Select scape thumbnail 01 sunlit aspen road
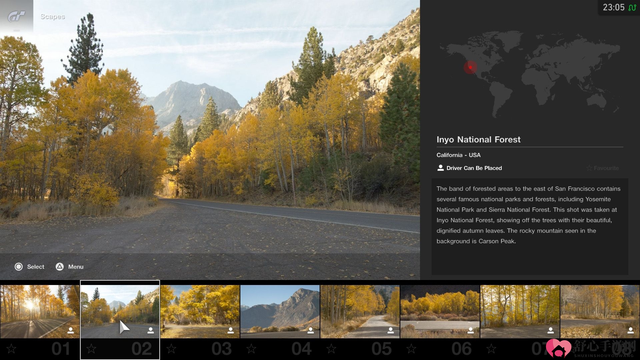Screen dimensions: 640x360 click(40, 311)
